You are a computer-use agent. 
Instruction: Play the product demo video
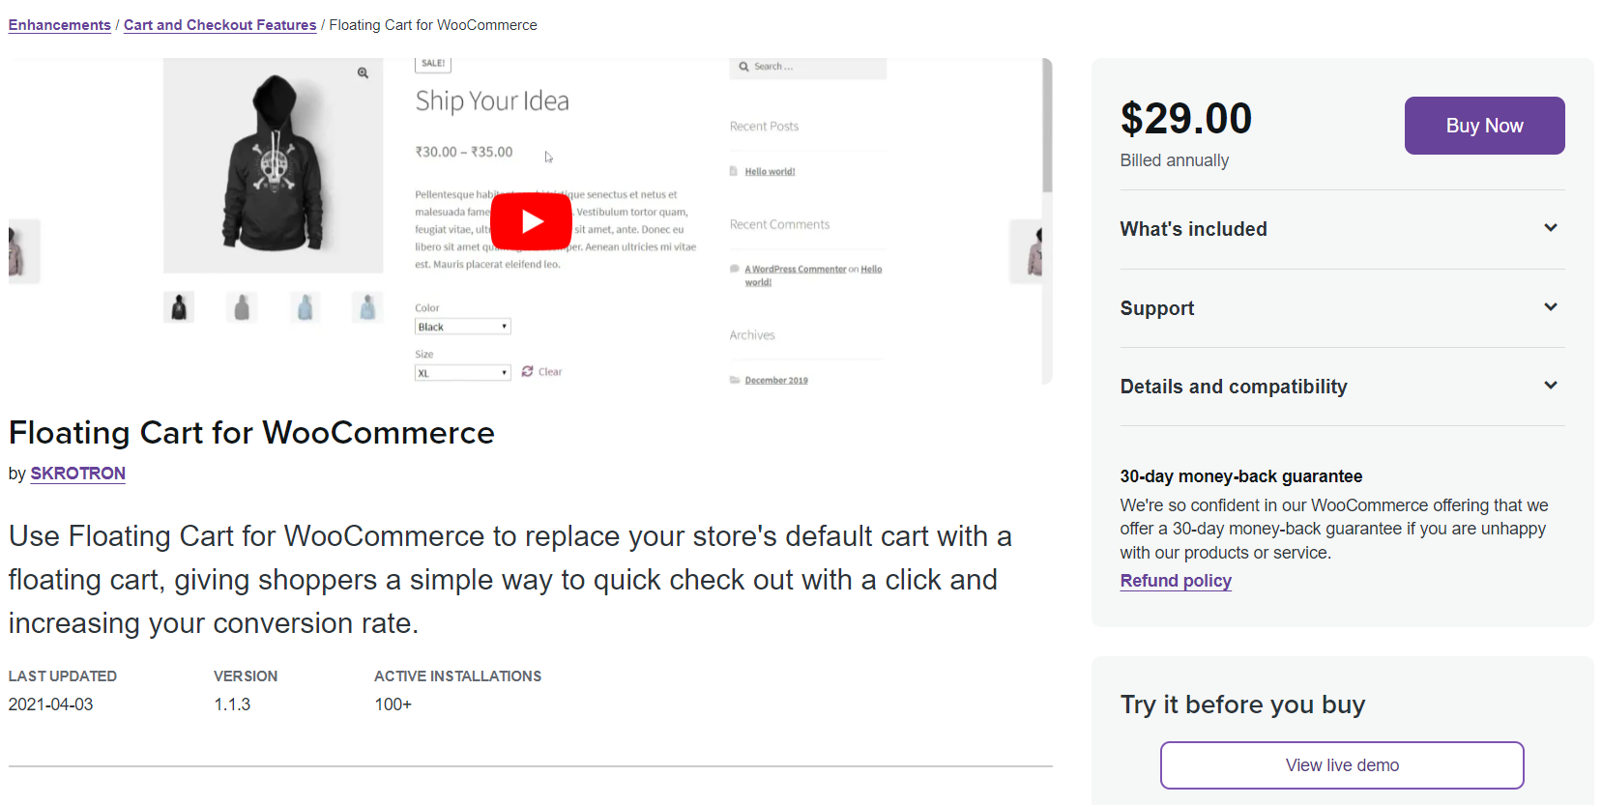pyautogui.click(x=531, y=220)
